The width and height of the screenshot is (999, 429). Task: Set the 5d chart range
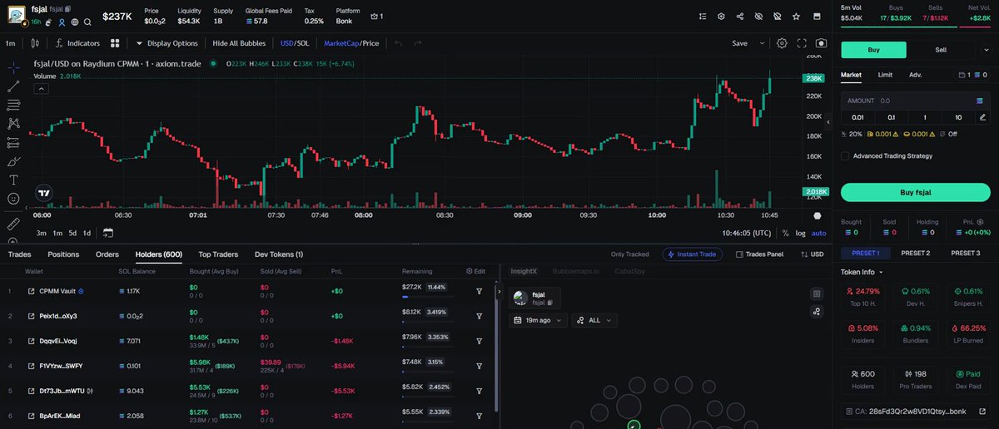(x=72, y=233)
